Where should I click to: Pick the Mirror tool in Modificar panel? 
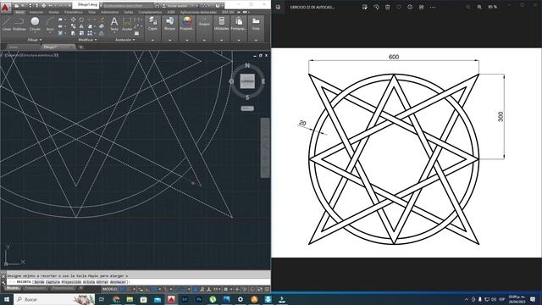(x=81, y=26)
